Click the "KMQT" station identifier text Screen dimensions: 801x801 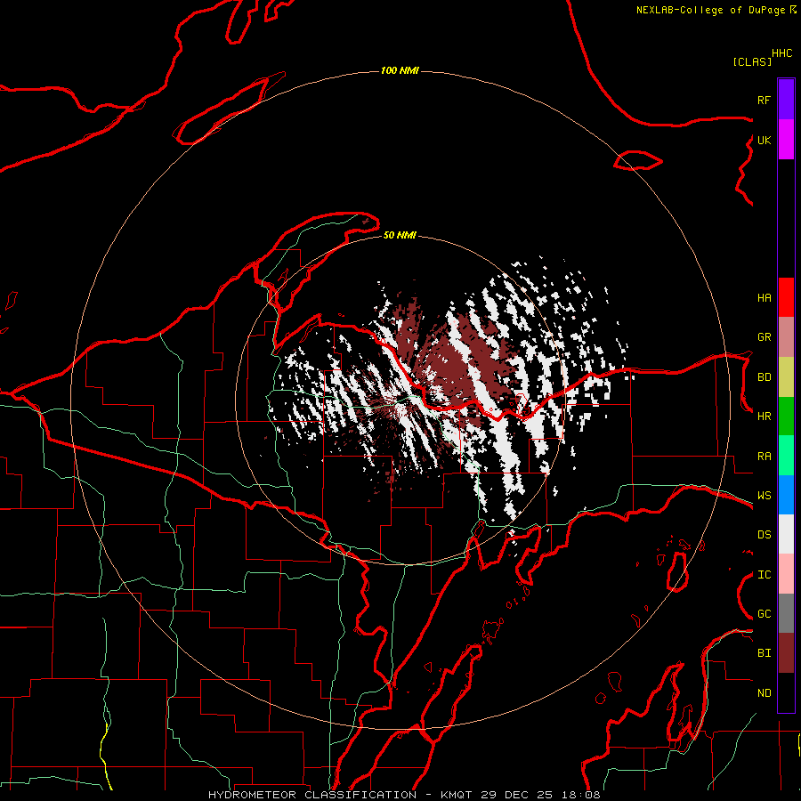pyautogui.click(x=457, y=795)
